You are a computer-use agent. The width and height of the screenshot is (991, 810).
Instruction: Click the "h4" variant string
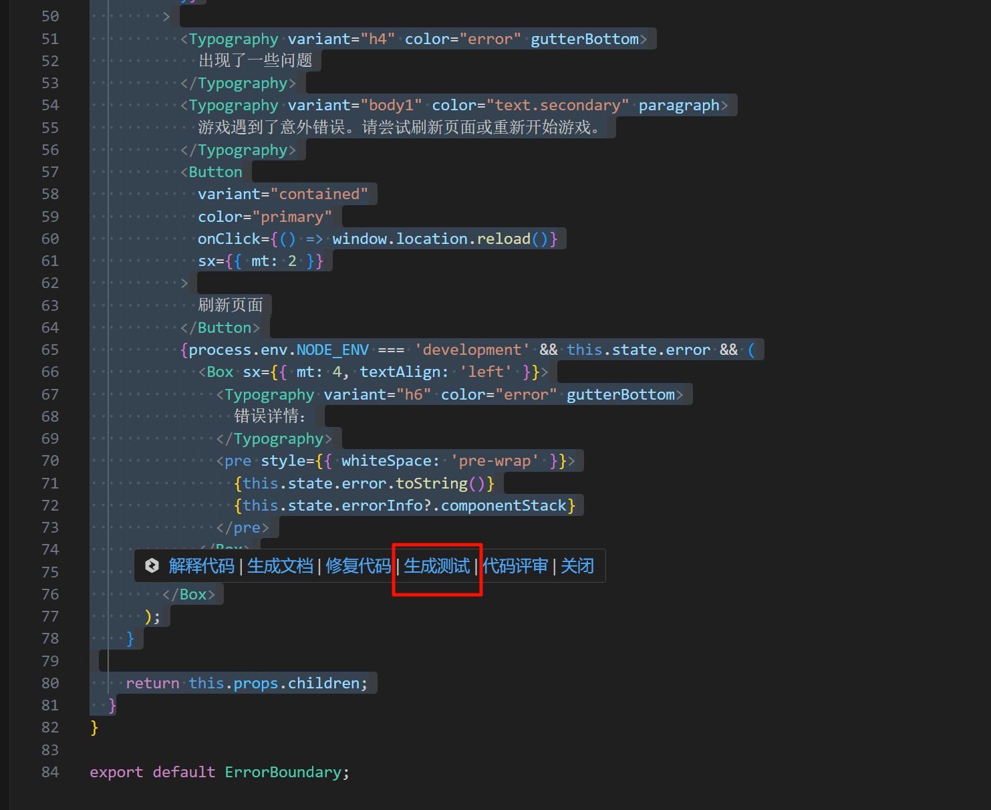click(x=378, y=39)
